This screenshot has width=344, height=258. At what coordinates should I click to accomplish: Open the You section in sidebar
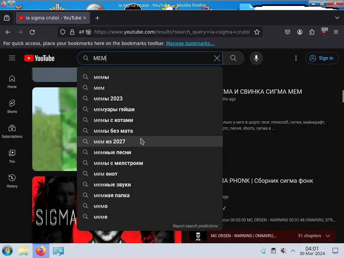coord(12,156)
